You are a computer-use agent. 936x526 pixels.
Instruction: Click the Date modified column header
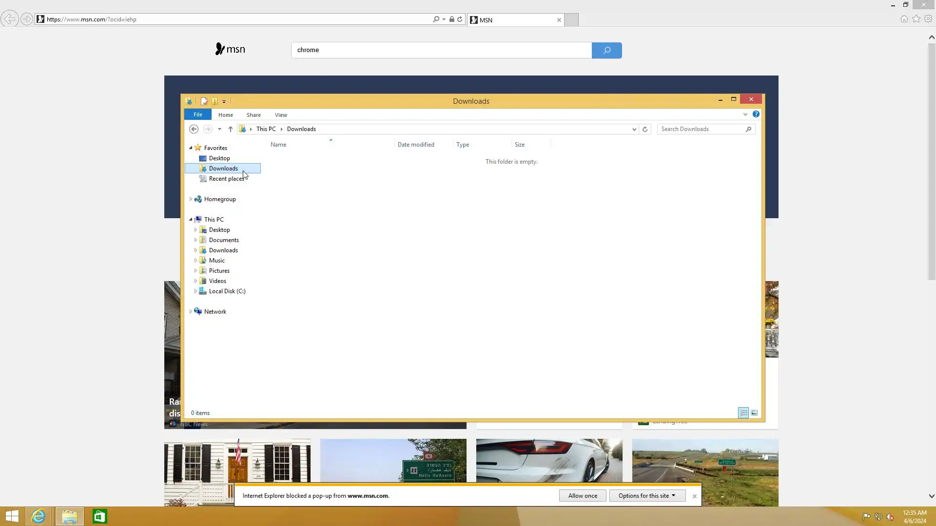point(416,145)
